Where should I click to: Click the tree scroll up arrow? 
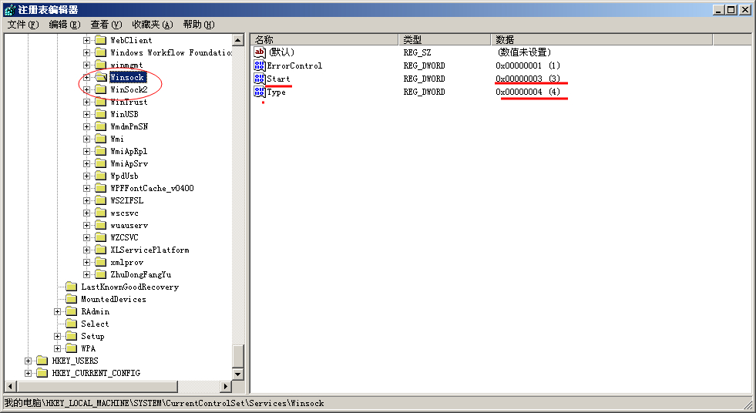(x=238, y=41)
